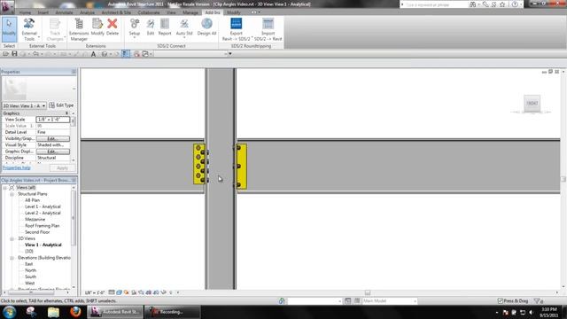Collapse the 3D Views node
The height and width of the screenshot is (319, 567).
pos(12,238)
